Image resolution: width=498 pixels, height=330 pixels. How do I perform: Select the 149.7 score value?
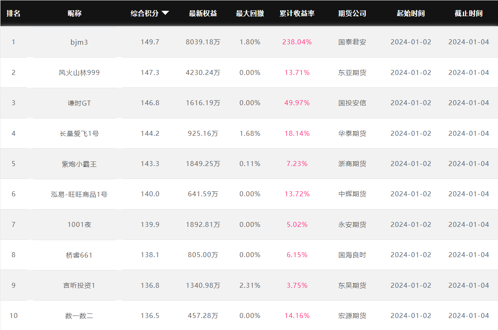coord(150,42)
